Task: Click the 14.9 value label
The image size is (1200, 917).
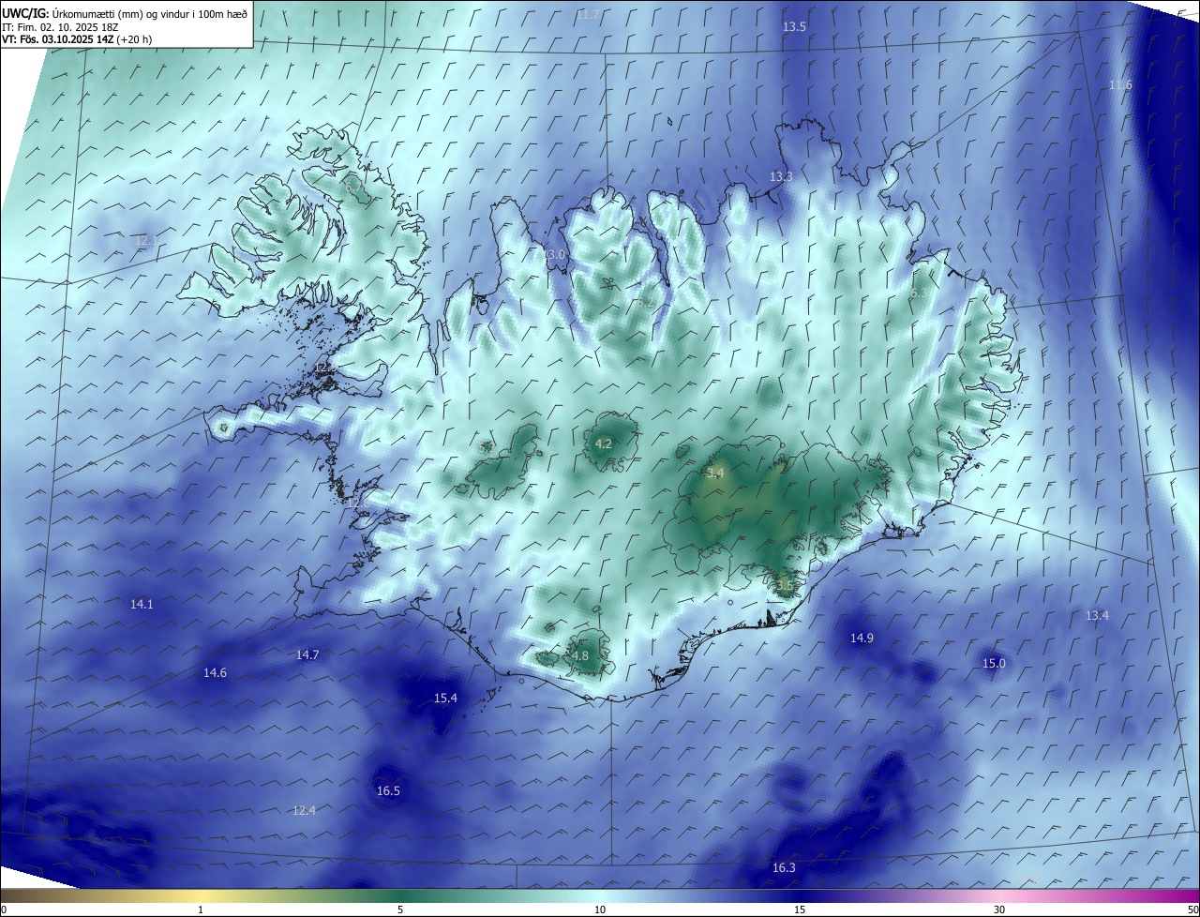Action: [x=862, y=639]
